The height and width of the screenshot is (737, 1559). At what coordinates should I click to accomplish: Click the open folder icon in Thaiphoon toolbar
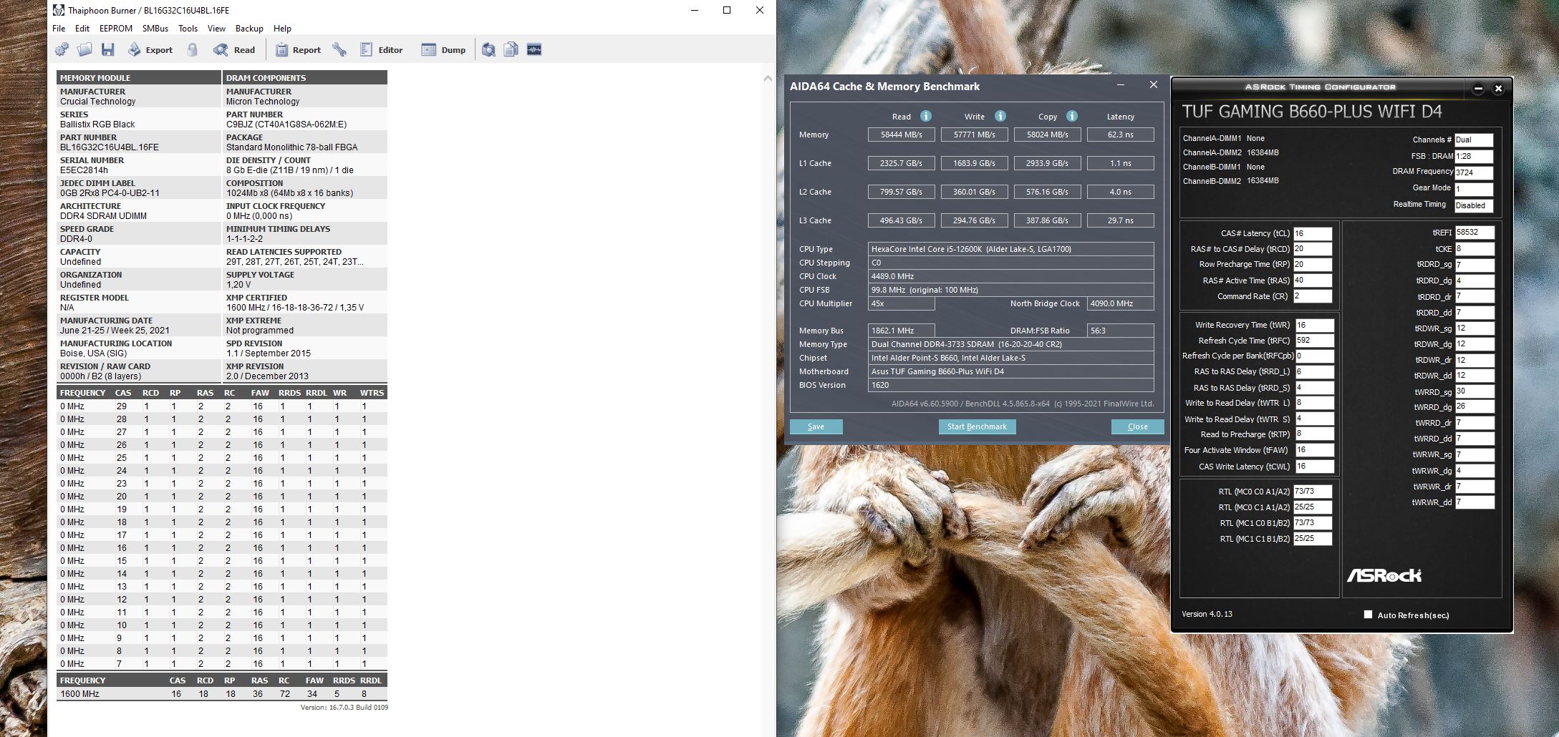pos(85,49)
